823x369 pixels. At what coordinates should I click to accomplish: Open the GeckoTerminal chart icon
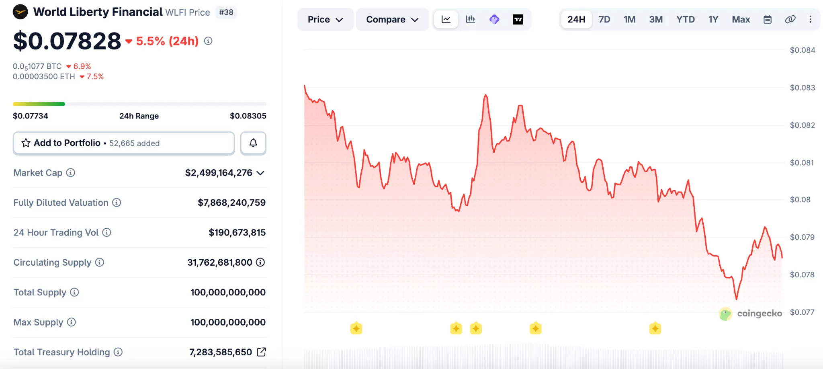[494, 19]
